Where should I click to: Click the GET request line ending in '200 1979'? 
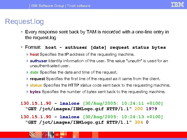point(91,109)
